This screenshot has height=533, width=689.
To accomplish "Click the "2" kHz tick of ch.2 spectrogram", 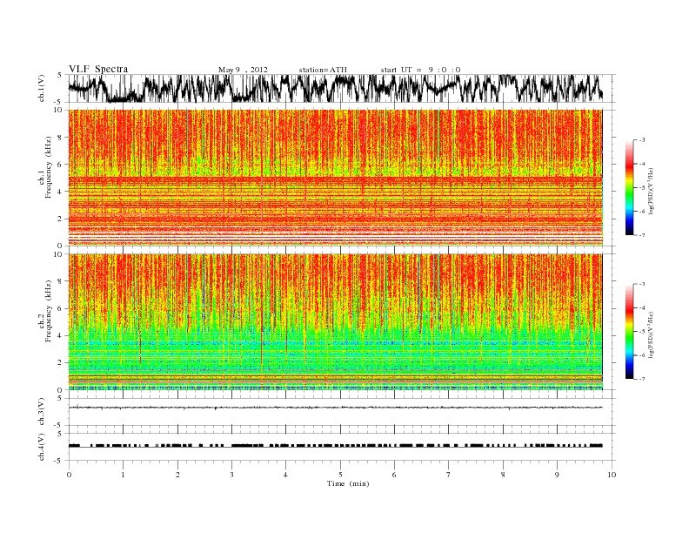I will point(60,363).
